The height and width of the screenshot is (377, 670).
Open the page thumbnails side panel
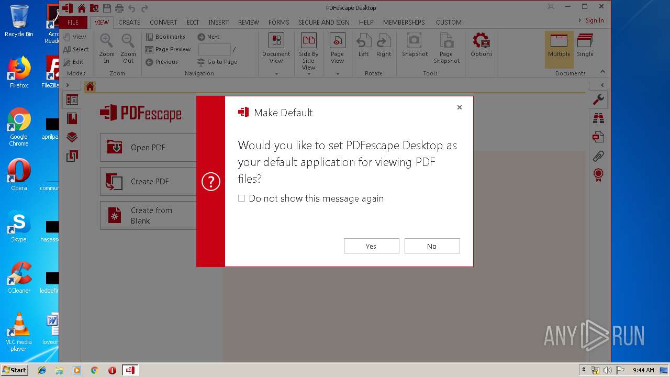click(72, 99)
